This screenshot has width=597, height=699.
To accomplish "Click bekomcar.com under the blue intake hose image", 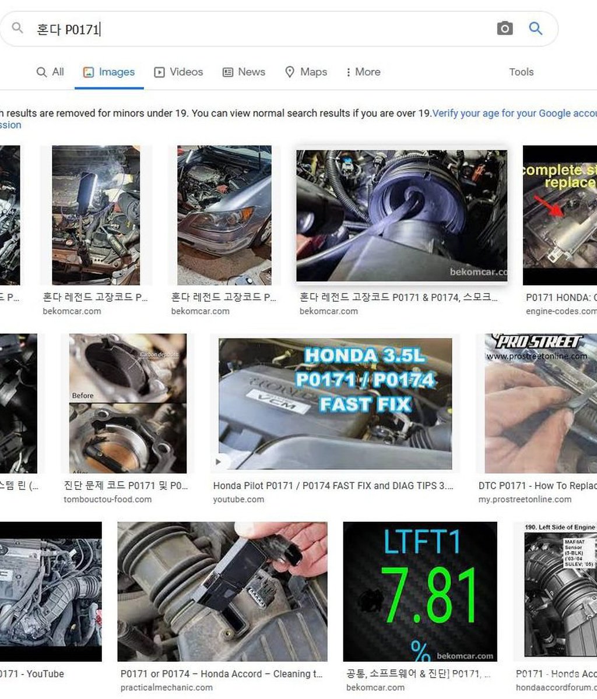I will click(329, 311).
